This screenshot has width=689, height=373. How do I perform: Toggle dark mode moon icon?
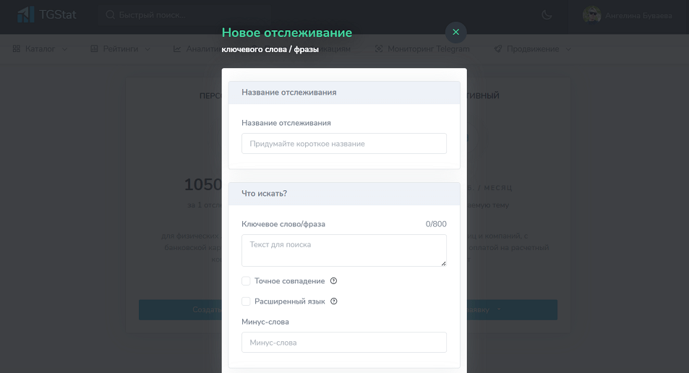coord(547,14)
